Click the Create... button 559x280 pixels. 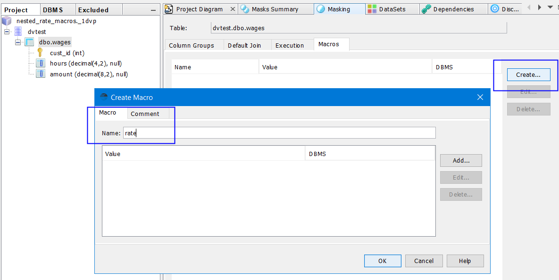click(528, 75)
